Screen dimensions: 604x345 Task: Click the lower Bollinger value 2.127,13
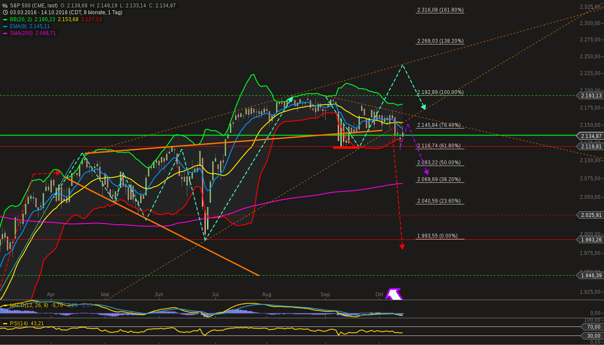pos(91,19)
